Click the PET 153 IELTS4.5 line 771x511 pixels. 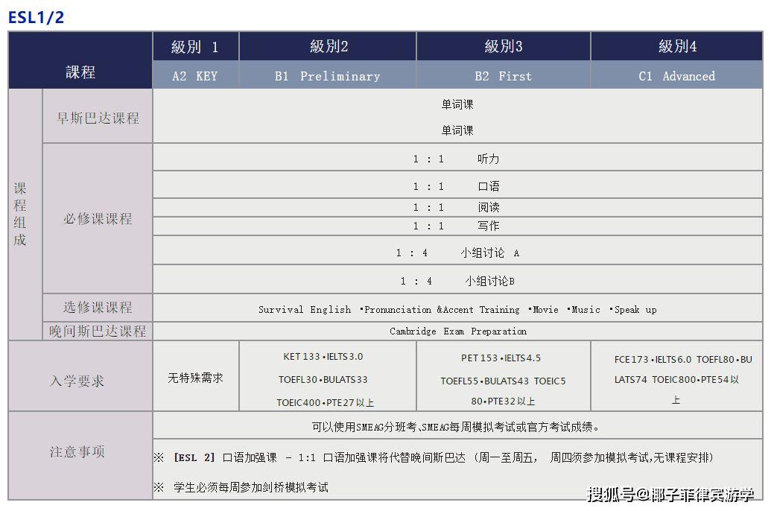point(501,358)
